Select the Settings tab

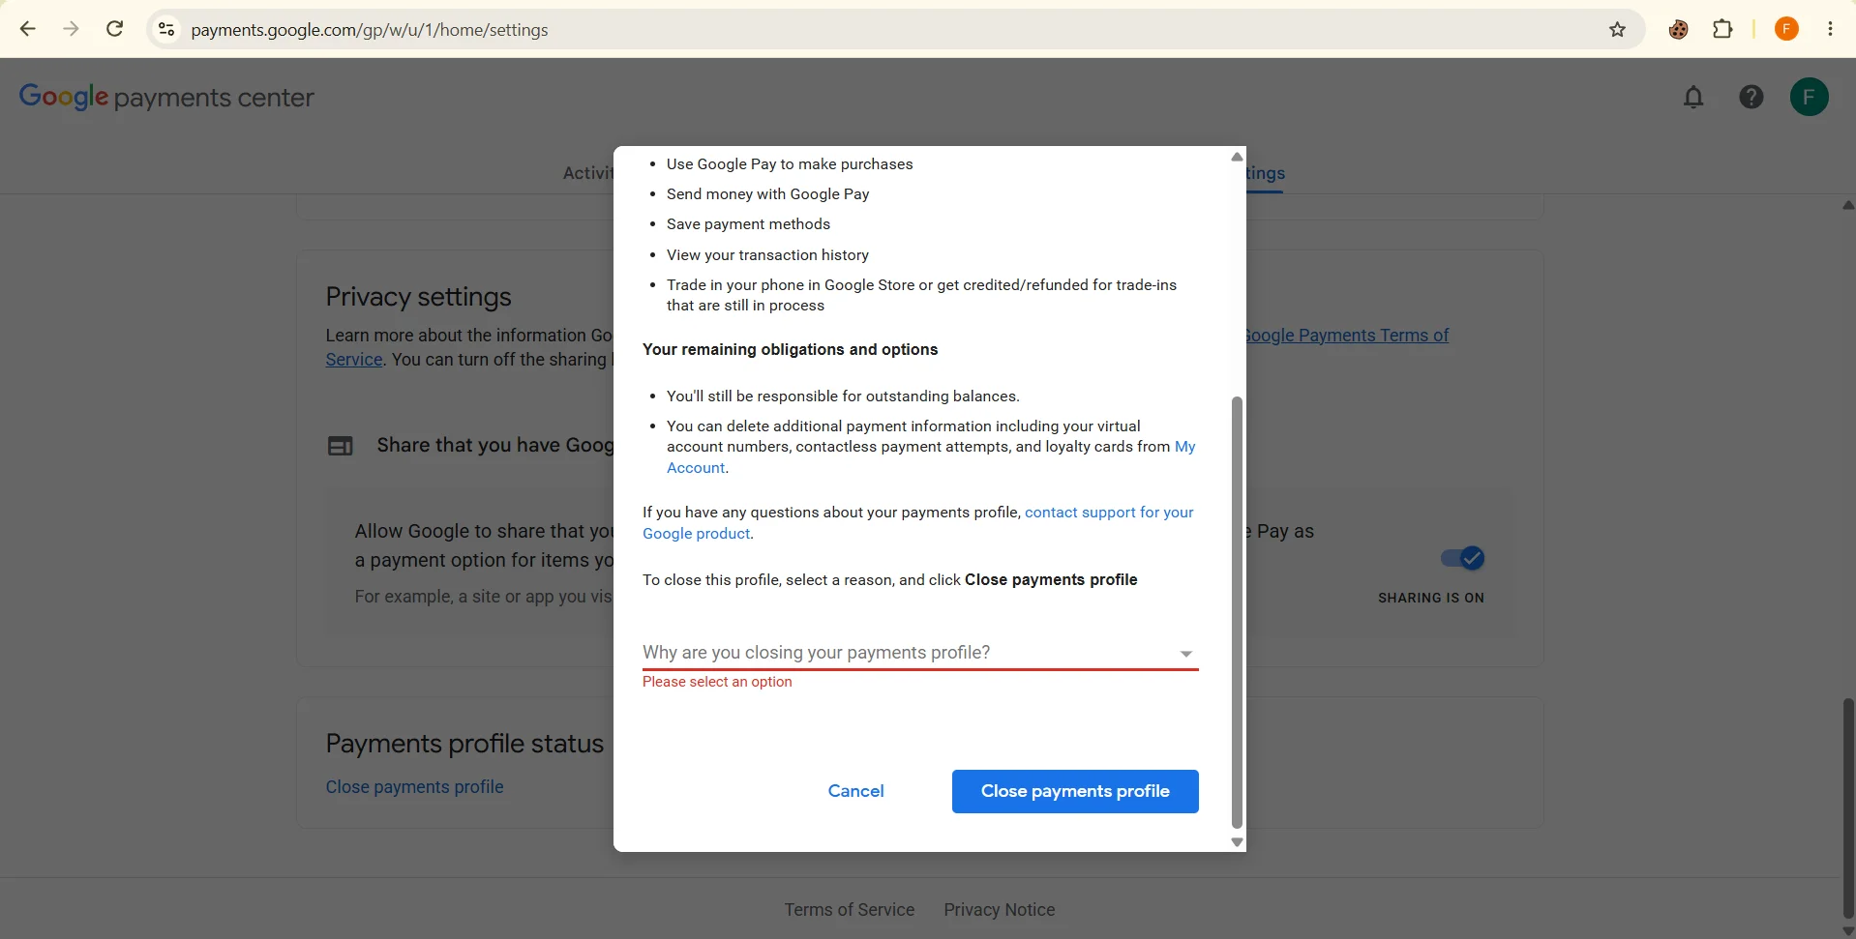tap(1265, 173)
